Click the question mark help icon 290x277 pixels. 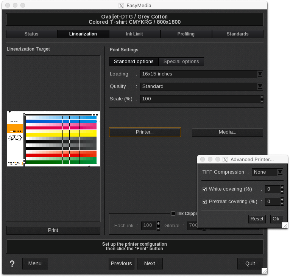tap(12, 263)
